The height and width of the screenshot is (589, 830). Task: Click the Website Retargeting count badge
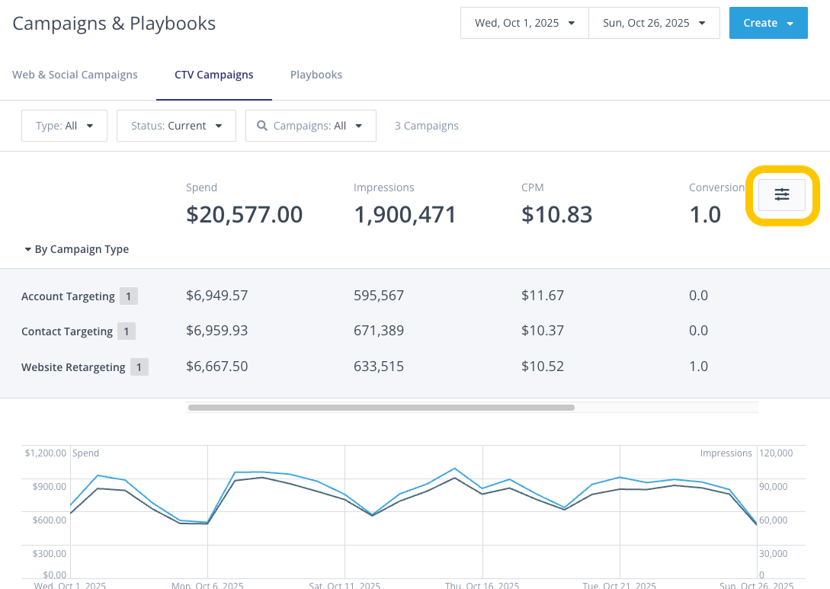[x=139, y=367]
